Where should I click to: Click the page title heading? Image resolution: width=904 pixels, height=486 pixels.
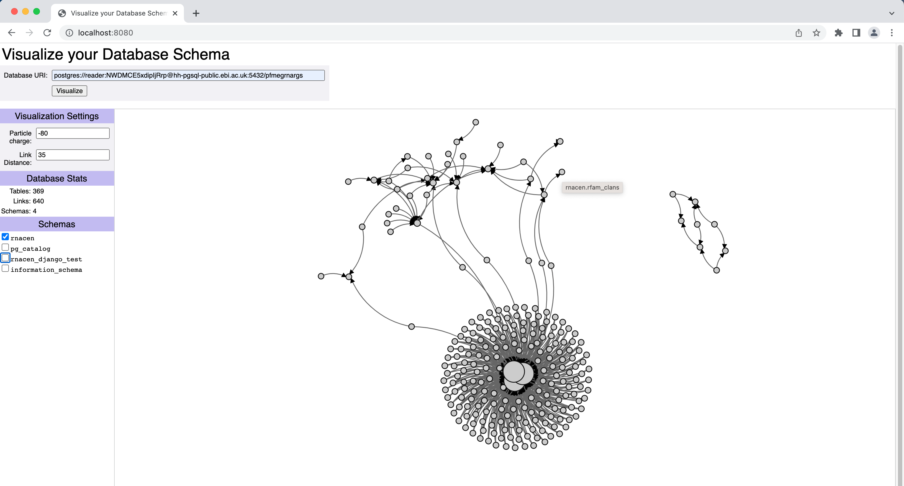click(116, 54)
